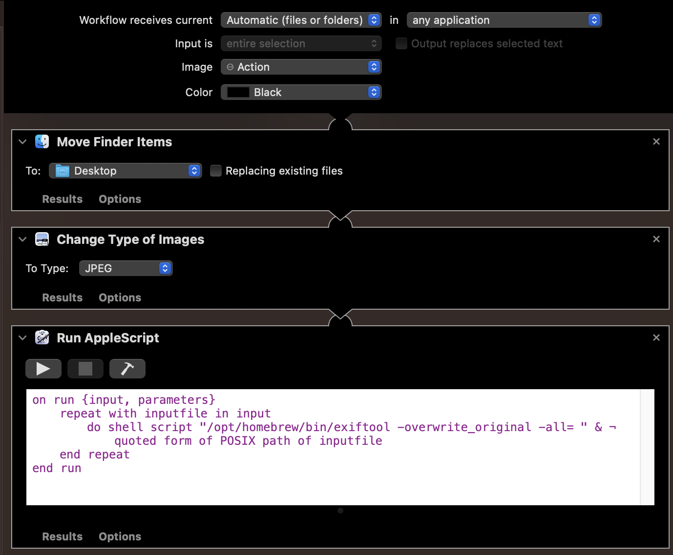This screenshot has height=555, width=673.
Task: Click the Change Type of Images action icon
Action: click(42, 239)
